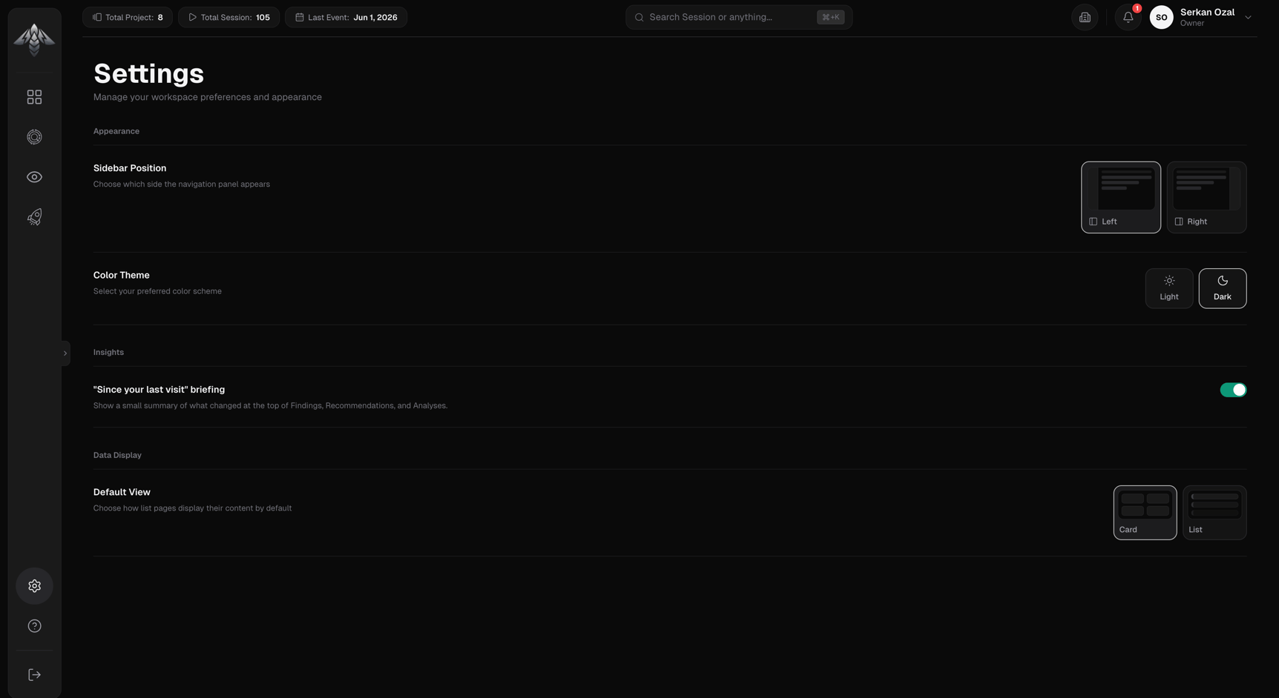Viewport: 1279px width, 698px height.
Task: Open the Serkan Ozal account dropdown chevron
Action: [1248, 17]
